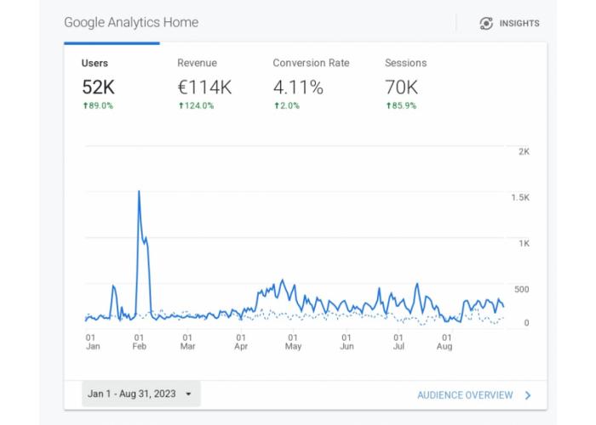The width and height of the screenshot is (596, 425).
Task: Click the INSIGHTS label
Action: 519,24
